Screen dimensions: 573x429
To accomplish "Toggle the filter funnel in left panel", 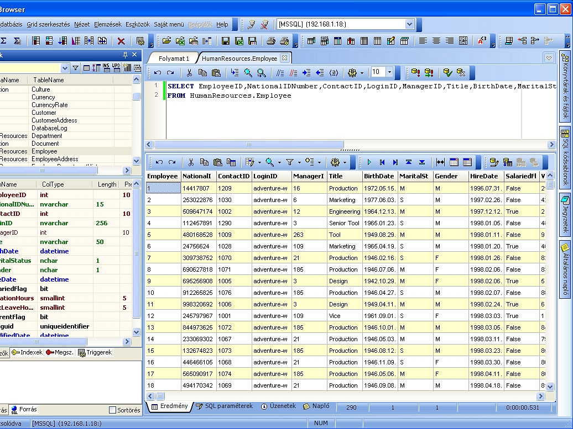I will coord(76,68).
